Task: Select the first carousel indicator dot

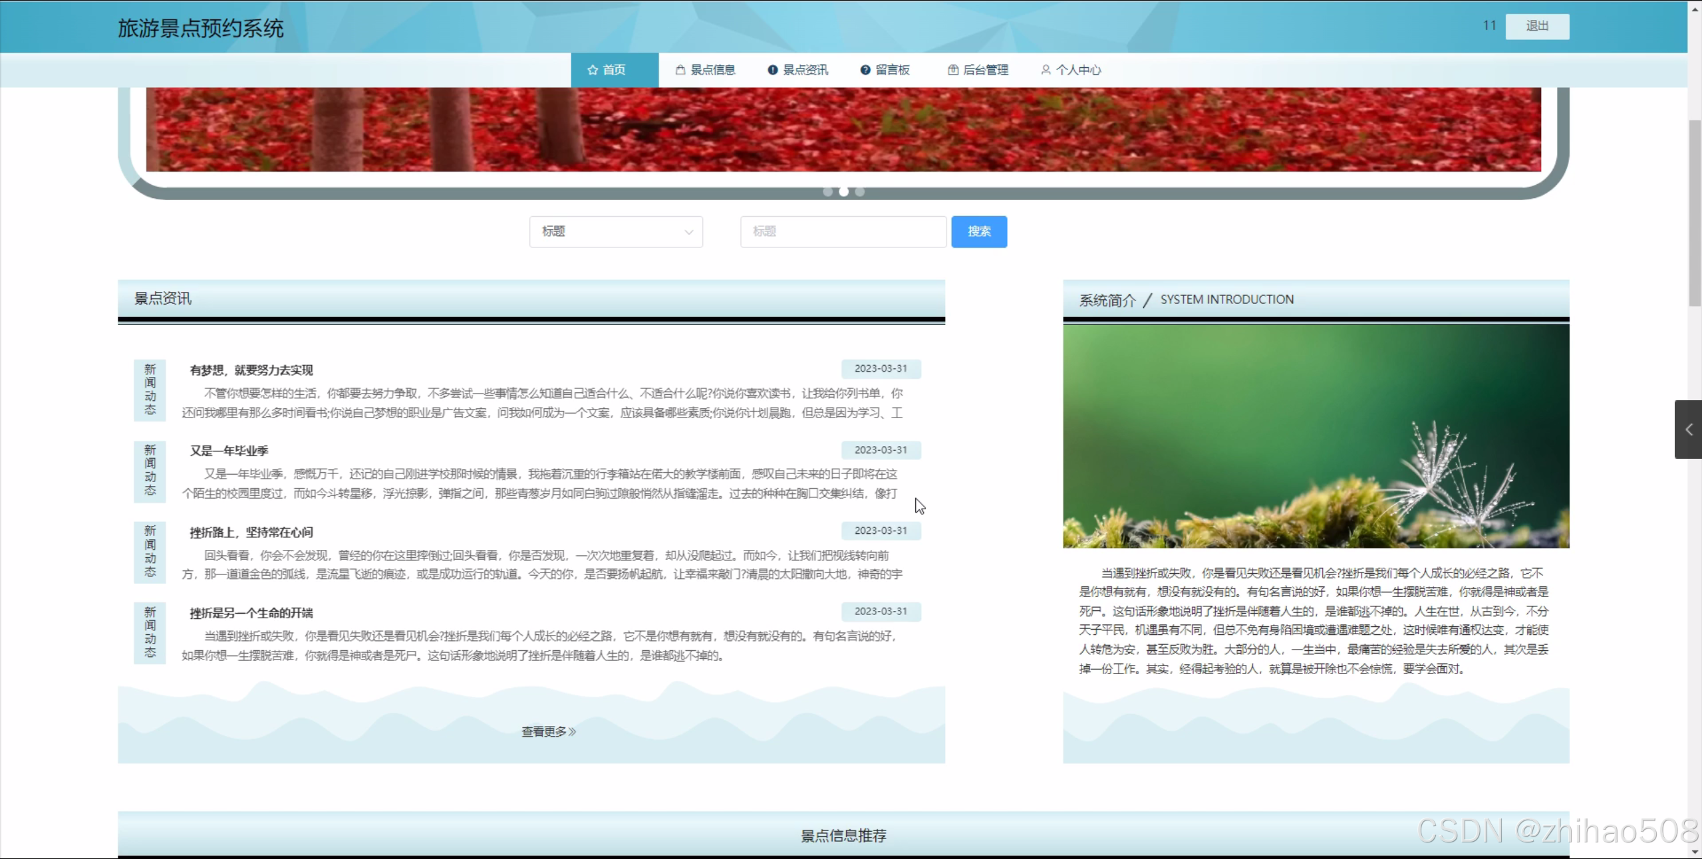Action: pyautogui.click(x=827, y=191)
